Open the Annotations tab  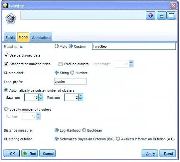[41, 38]
